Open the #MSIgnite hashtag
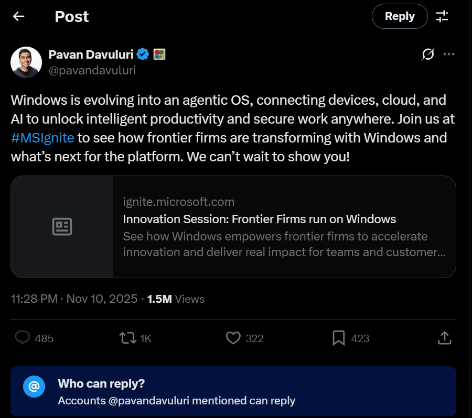Viewport: 472px width, 418px height. click(x=42, y=137)
